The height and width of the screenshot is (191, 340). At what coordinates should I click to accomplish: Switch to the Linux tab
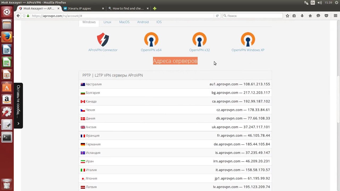pos(107,22)
